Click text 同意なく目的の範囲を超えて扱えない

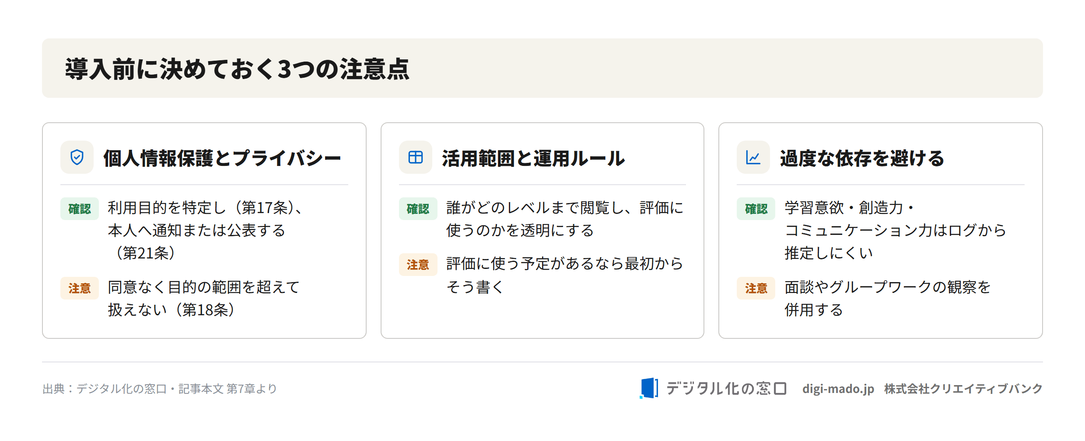point(203,299)
